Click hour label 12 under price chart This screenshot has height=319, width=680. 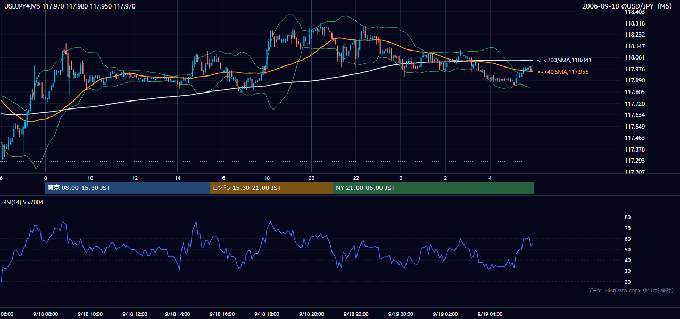pos(134,178)
